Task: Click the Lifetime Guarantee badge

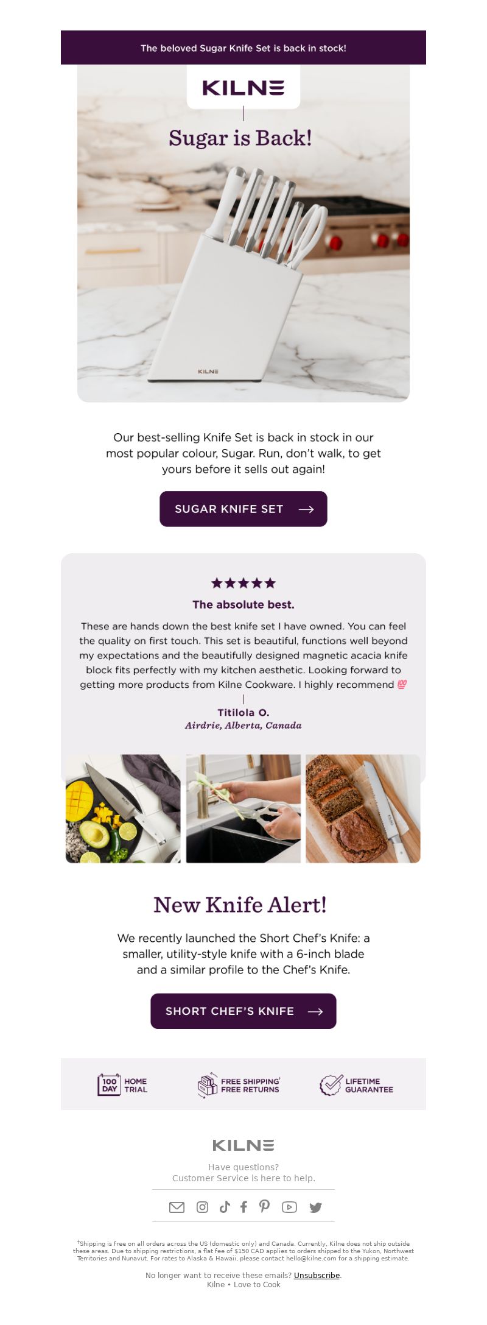Action: (357, 1085)
